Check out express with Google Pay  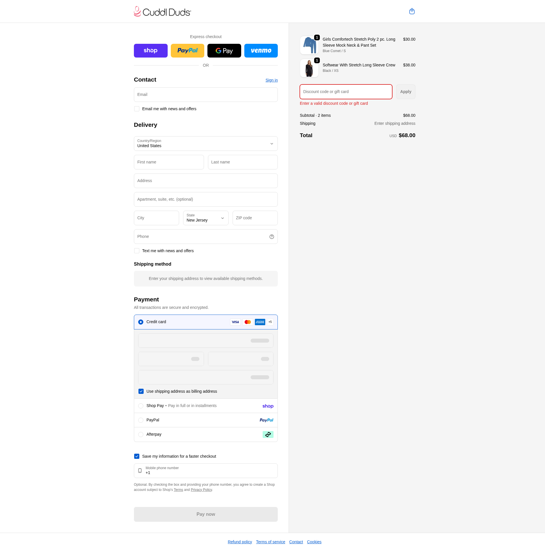(x=224, y=51)
